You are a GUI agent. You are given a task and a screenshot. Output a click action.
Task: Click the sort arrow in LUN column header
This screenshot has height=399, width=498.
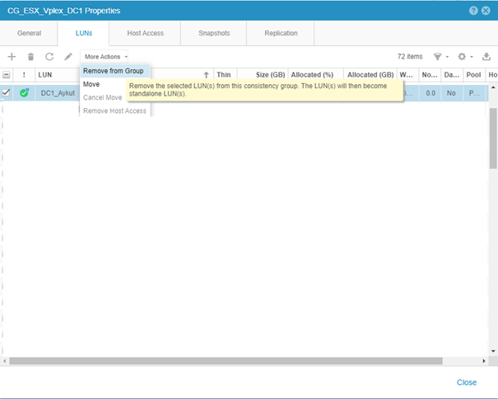click(206, 75)
